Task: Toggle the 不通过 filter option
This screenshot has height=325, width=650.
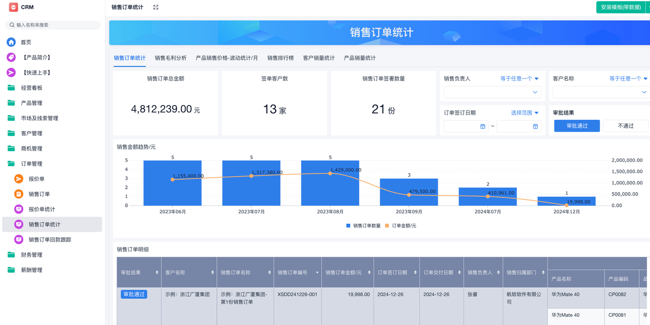Action: (x=626, y=126)
